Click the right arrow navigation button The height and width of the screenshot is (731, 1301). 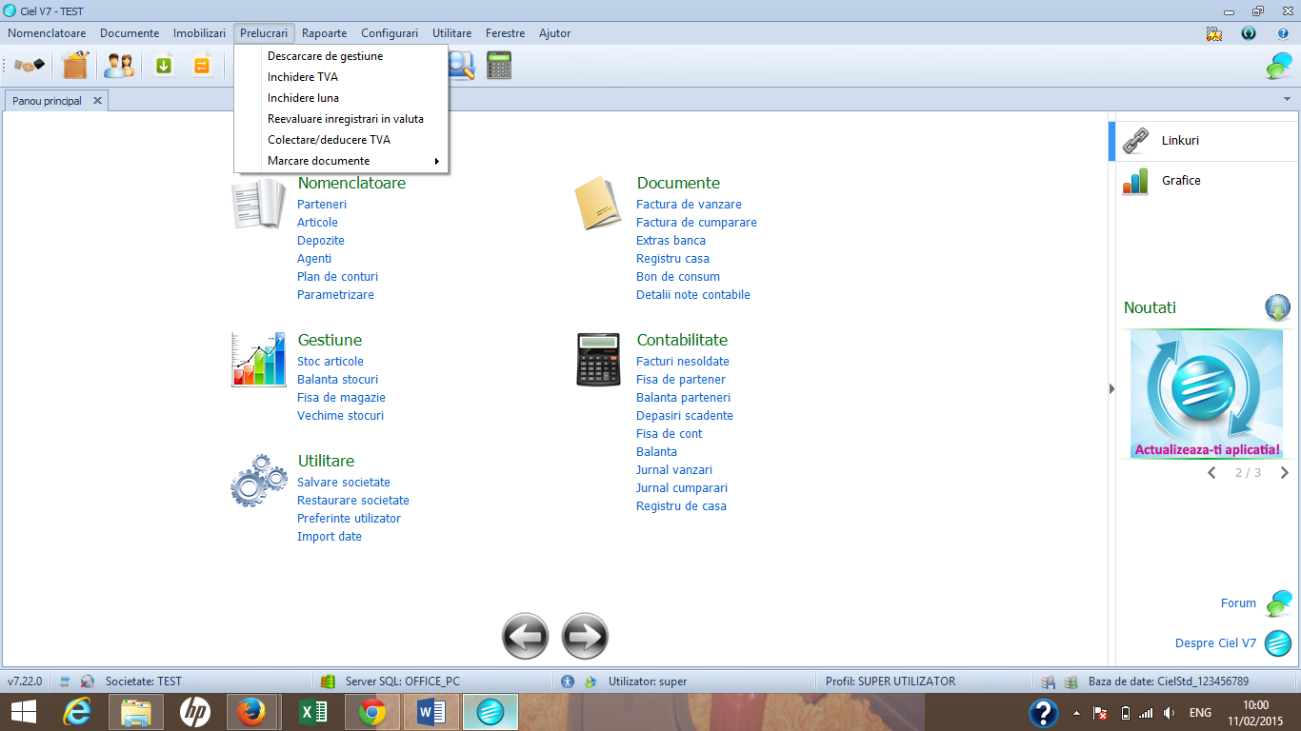pos(585,636)
